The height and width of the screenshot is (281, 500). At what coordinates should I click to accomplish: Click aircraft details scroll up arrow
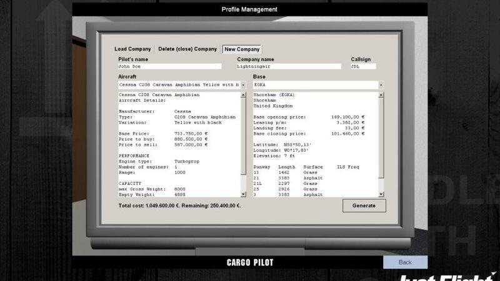(x=243, y=95)
